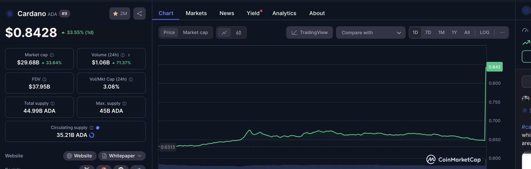Toggle LOG scale on chart
The image size is (531, 169).
[x=485, y=32]
